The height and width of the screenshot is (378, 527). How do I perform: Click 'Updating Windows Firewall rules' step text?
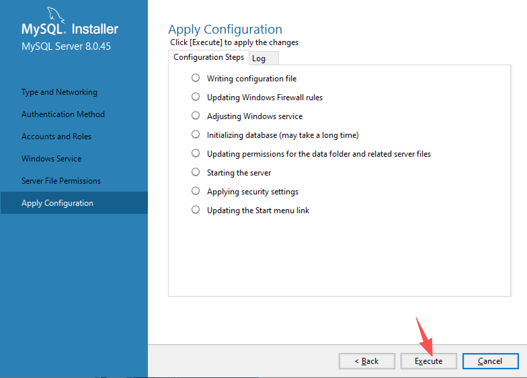pyautogui.click(x=265, y=98)
